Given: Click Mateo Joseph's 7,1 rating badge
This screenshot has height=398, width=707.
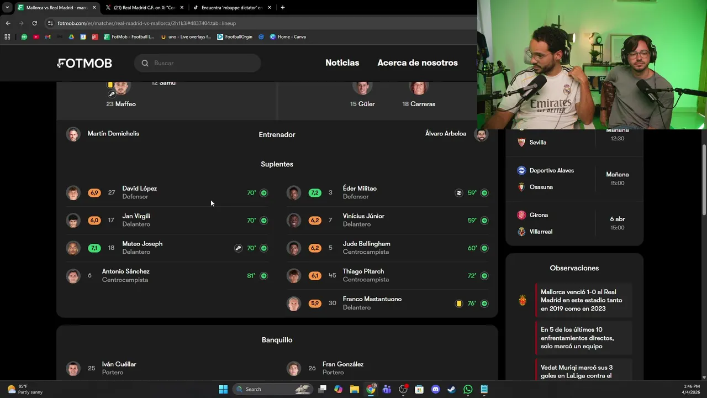Looking at the screenshot, I should [x=94, y=248].
